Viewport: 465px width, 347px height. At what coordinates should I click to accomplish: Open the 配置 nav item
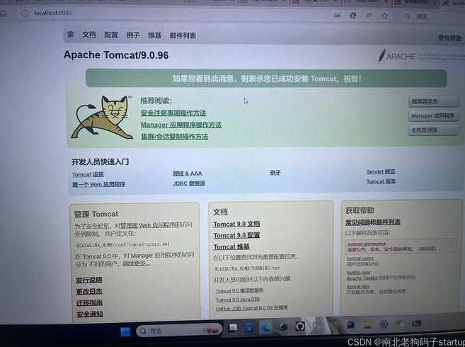(111, 35)
